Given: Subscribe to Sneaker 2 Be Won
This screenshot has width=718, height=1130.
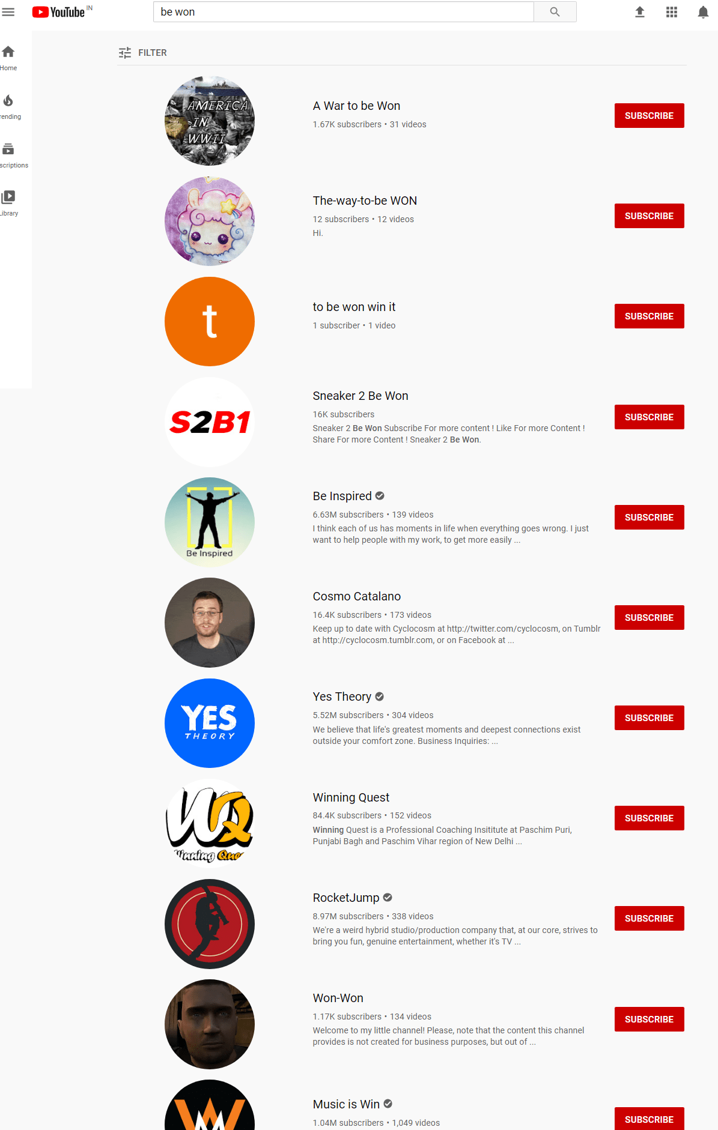Looking at the screenshot, I should click(x=649, y=417).
